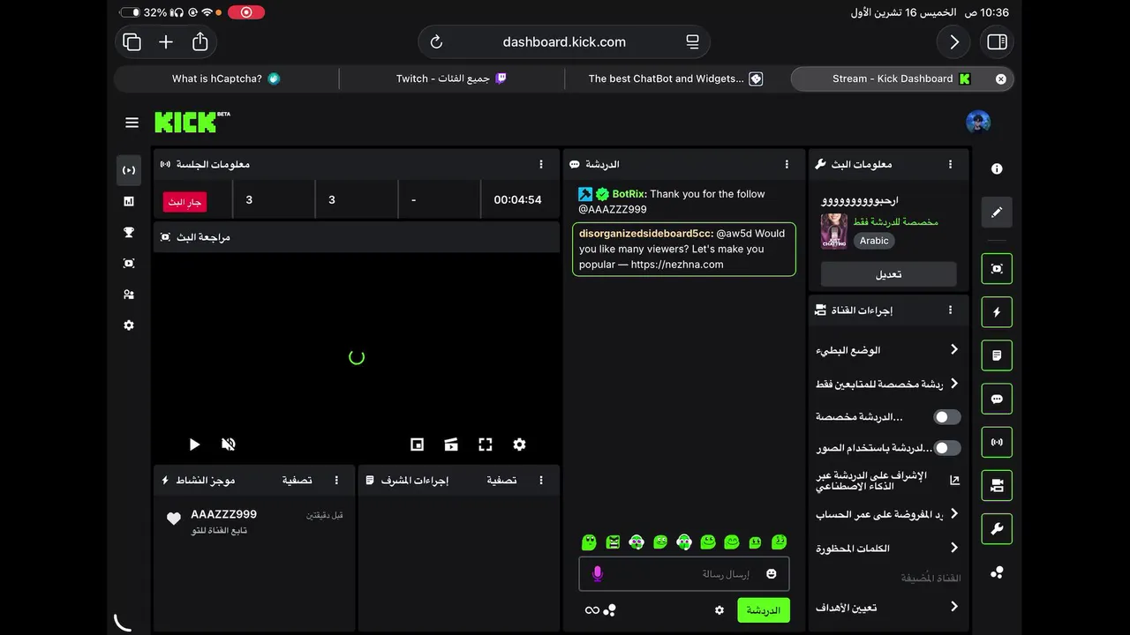Click the purple microphone icon in chat input
The image size is (1130, 635).
click(598, 574)
